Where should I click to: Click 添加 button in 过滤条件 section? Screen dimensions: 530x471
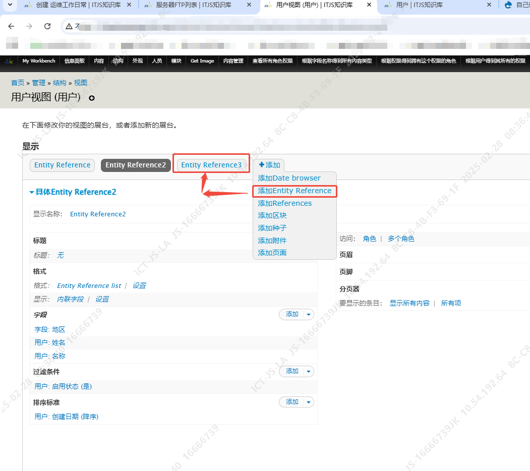tap(292, 371)
